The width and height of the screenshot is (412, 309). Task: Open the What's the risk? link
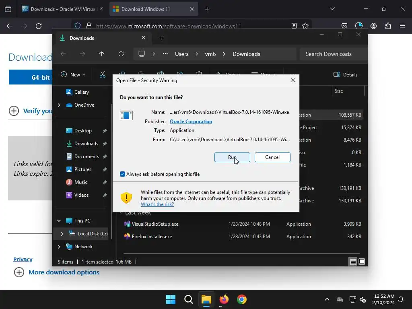coord(157,204)
